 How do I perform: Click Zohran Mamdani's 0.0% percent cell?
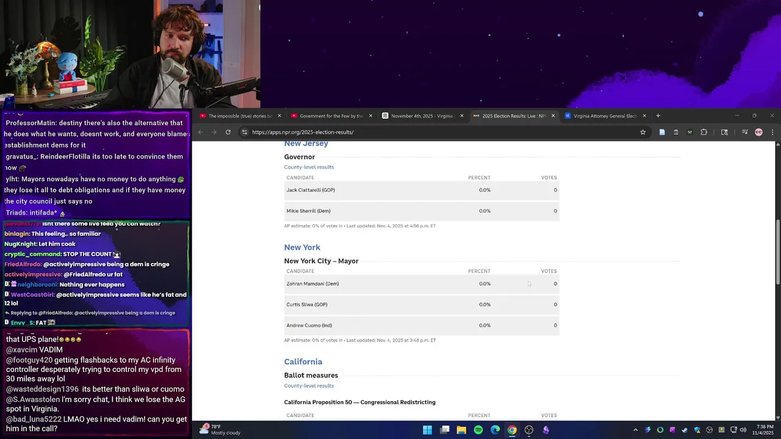[484, 284]
